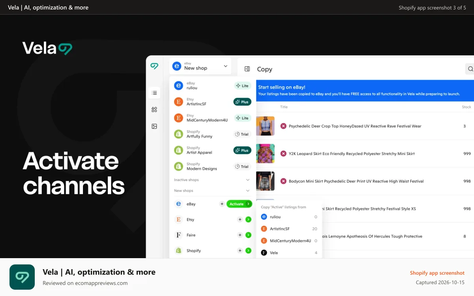The image size is (474, 296).
Task: Click the plus icon in Faire new shop row
Action: point(240,235)
